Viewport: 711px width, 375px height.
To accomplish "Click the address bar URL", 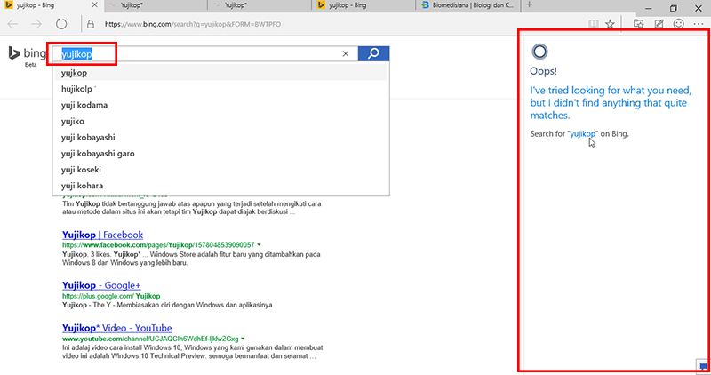I will 193,24.
